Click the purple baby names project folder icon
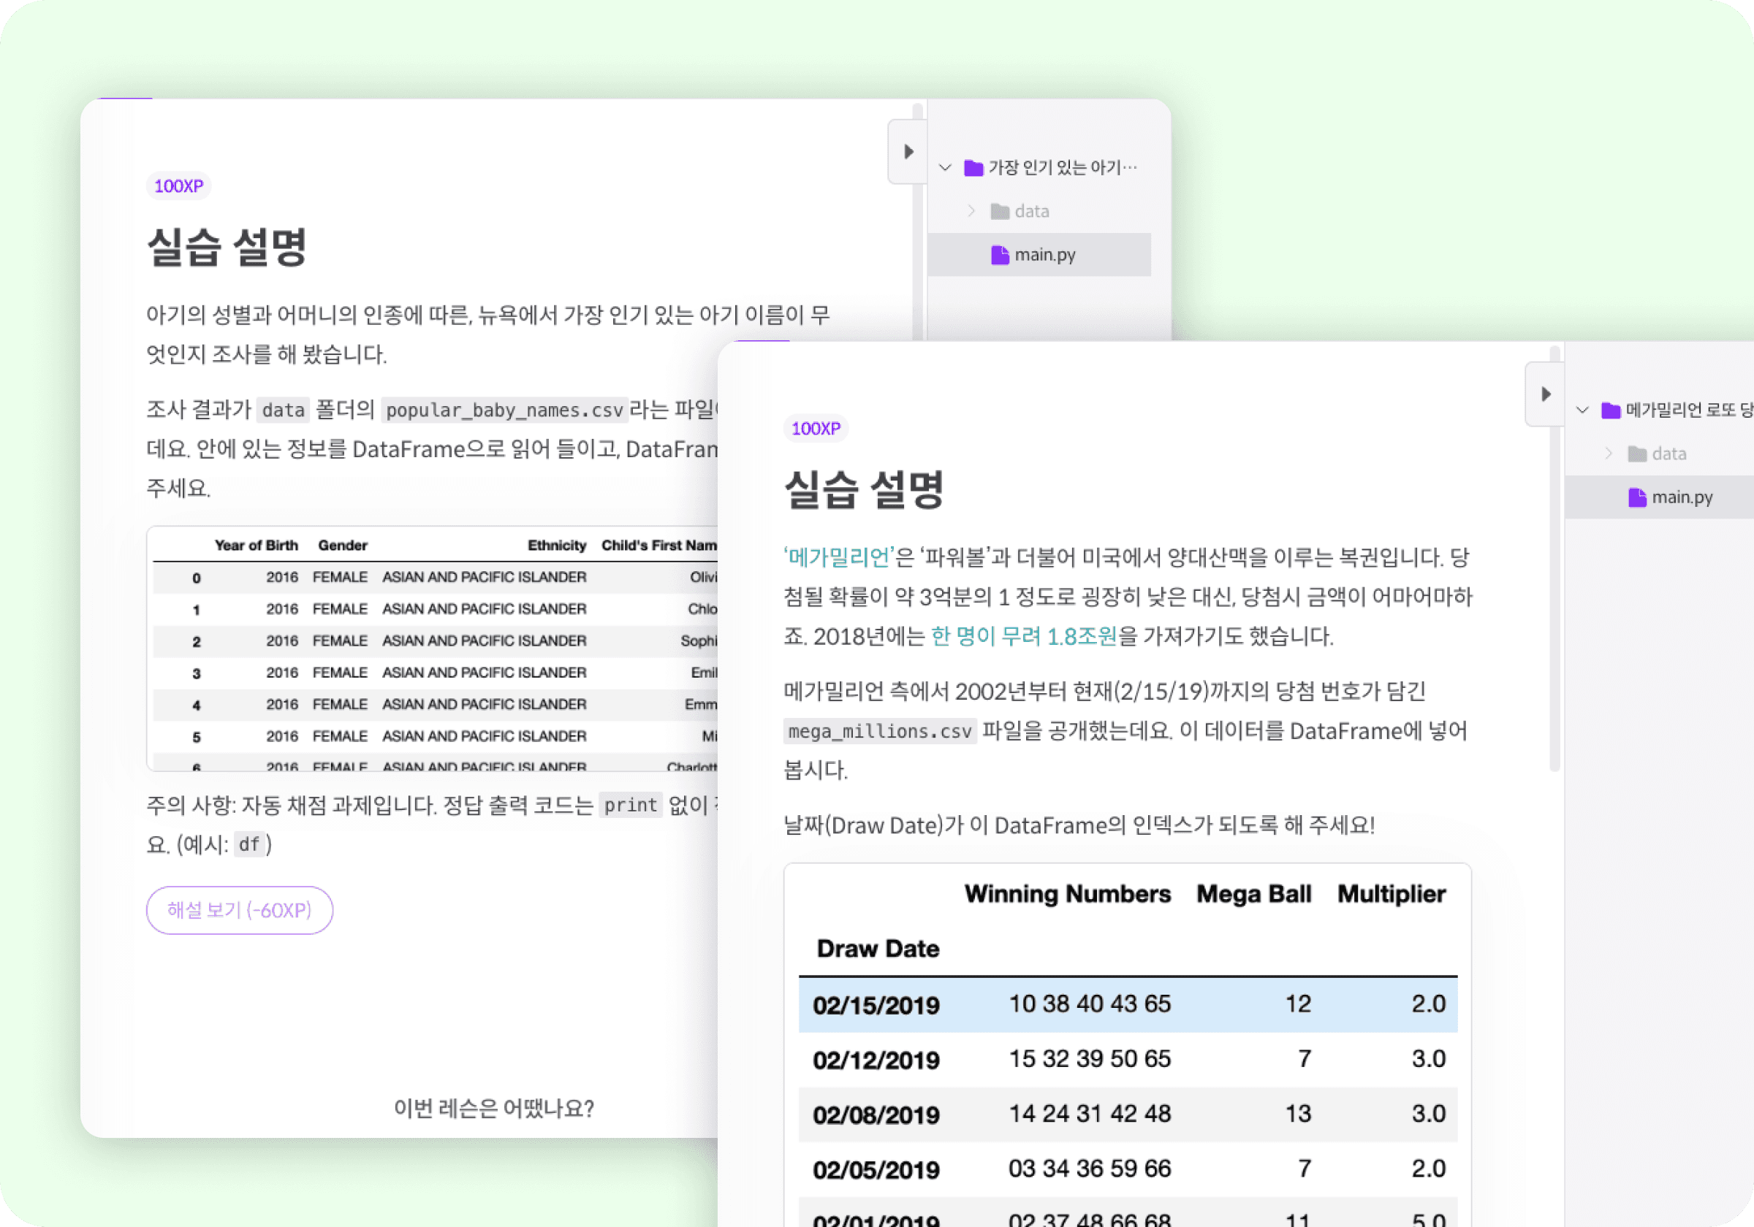This screenshot has width=1754, height=1227. [x=973, y=167]
